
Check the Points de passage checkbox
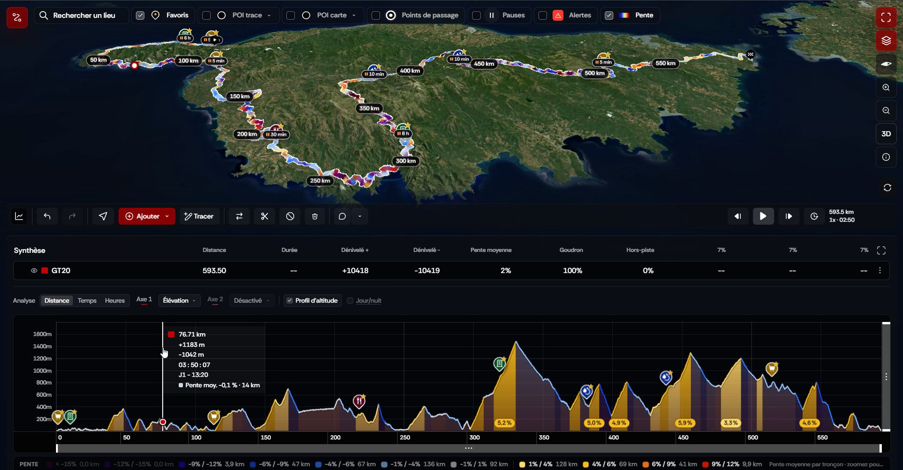pos(376,16)
